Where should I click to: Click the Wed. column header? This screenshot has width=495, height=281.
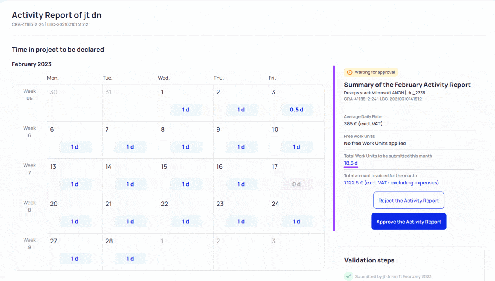(164, 78)
